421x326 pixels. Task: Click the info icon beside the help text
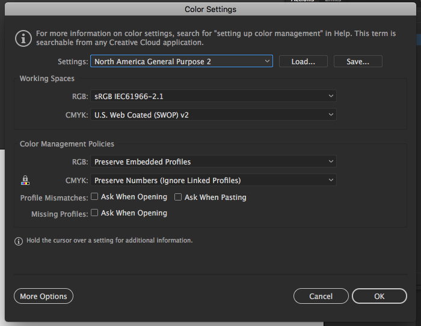coord(23,38)
